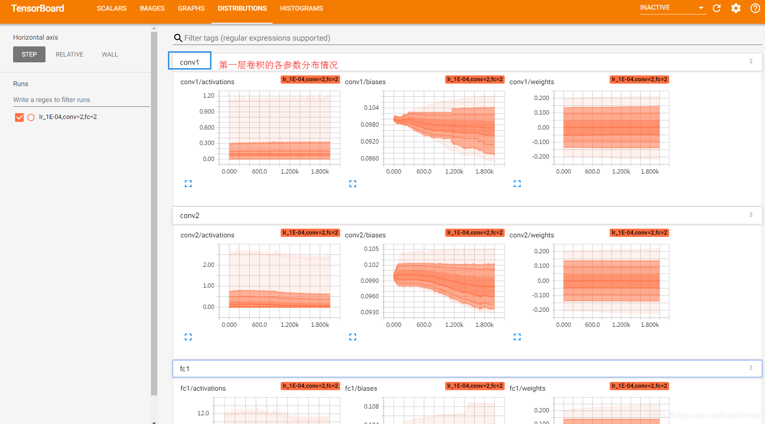Screen dimensions: 765x424
Task: Open the help question mark icon
Action: tap(755, 8)
